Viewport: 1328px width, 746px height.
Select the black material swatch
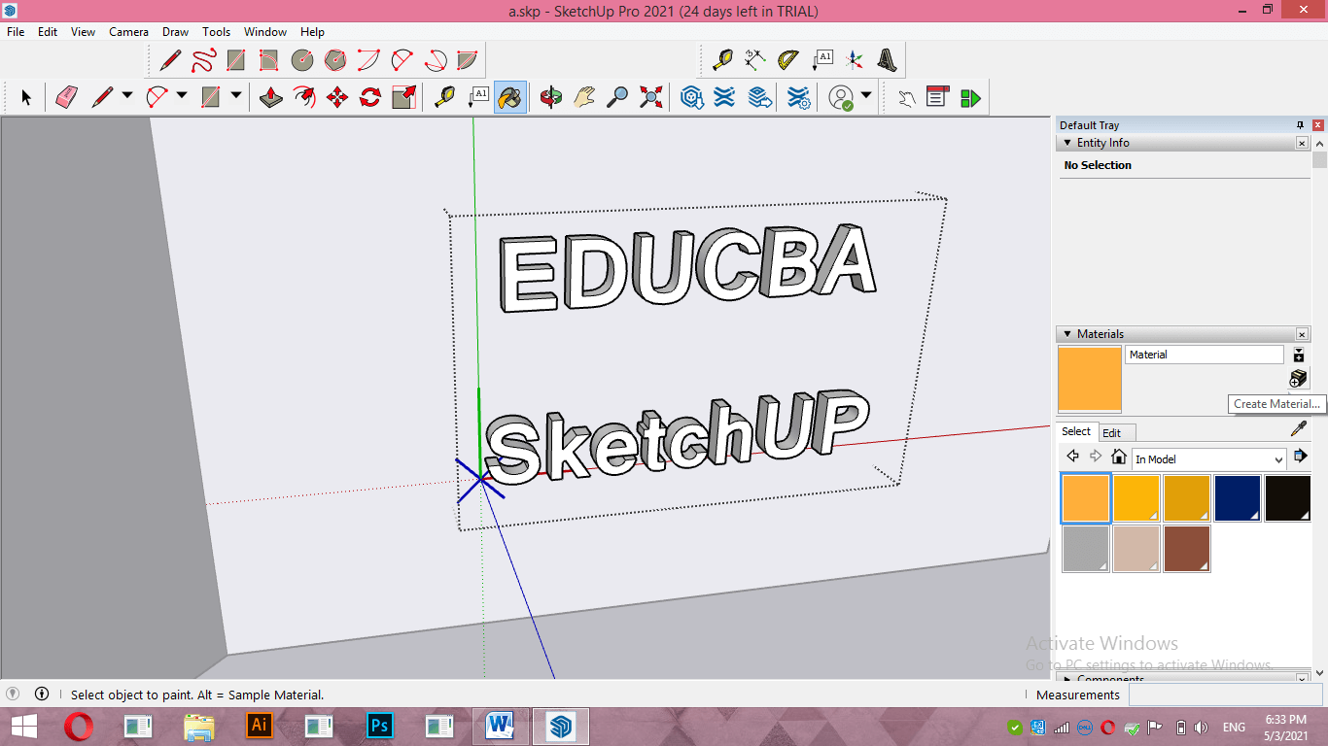(1287, 498)
